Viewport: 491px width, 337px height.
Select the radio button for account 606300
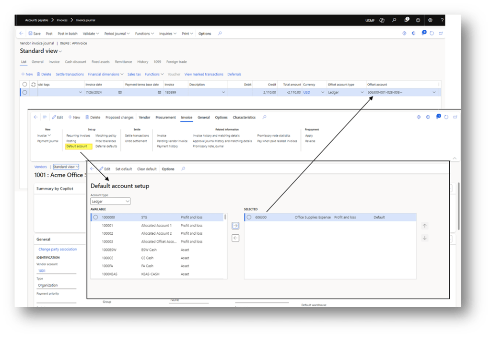pyautogui.click(x=249, y=217)
